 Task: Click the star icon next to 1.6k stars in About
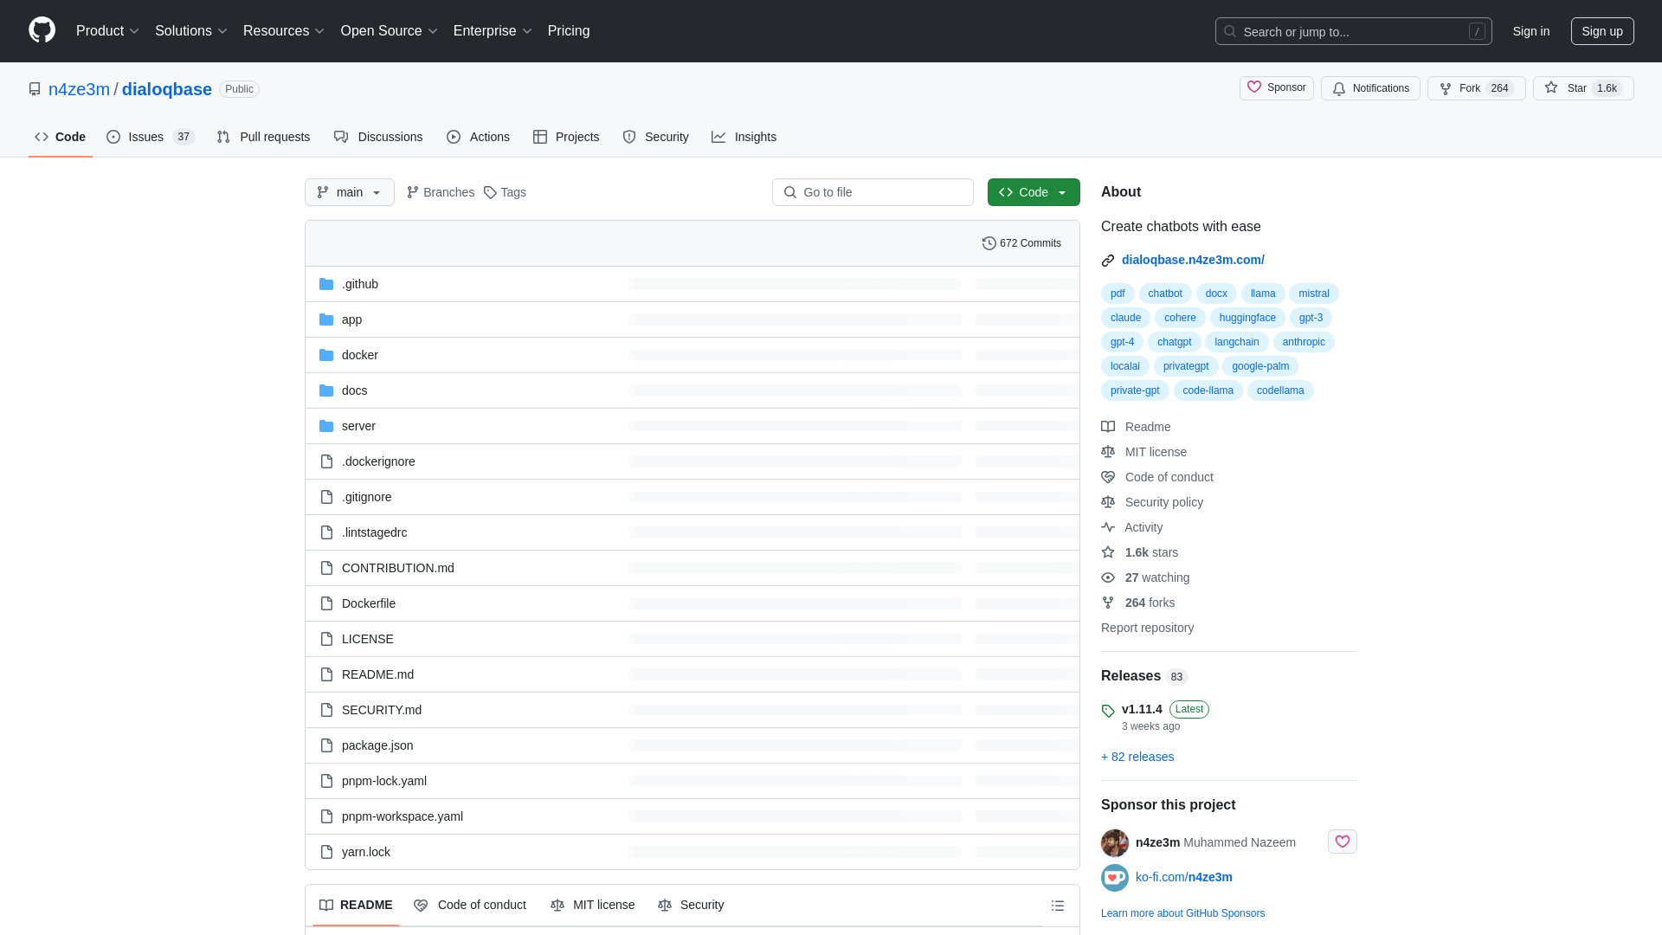[1108, 552]
